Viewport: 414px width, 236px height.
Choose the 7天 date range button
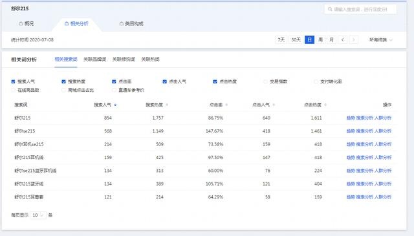pyautogui.click(x=281, y=40)
